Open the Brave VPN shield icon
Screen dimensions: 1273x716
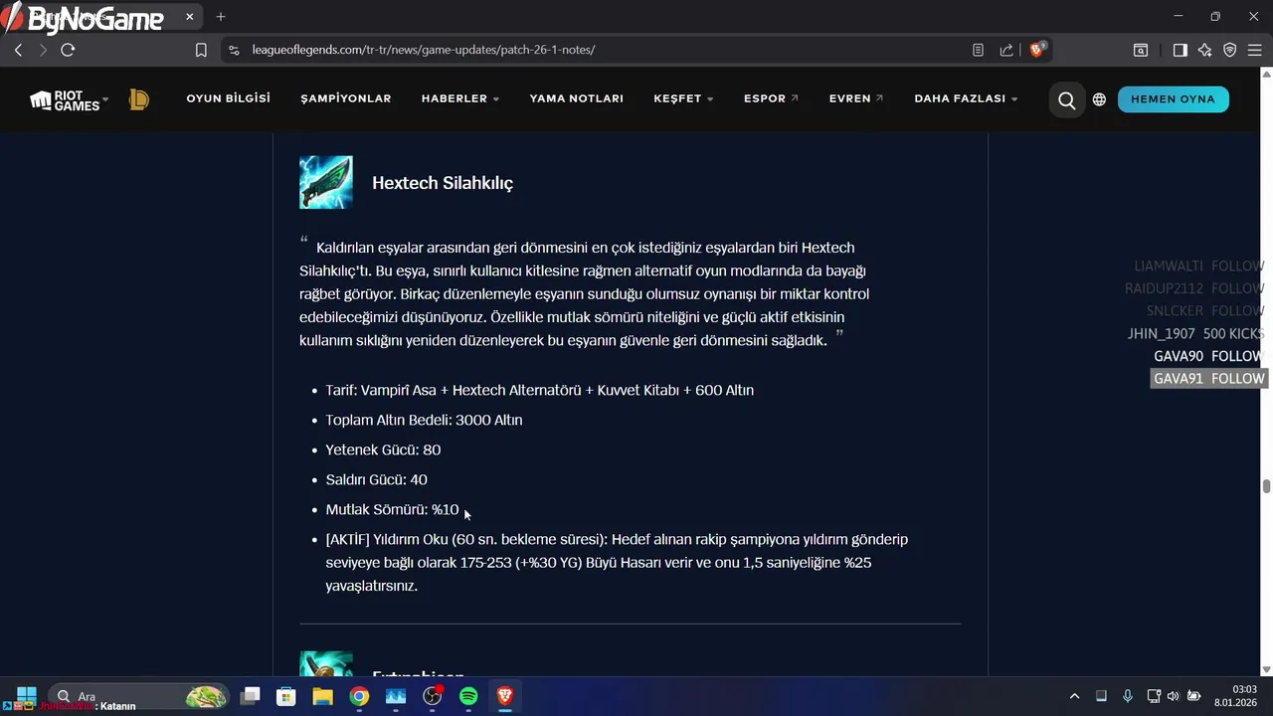click(1230, 50)
